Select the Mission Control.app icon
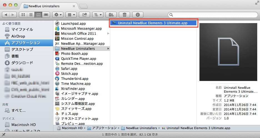This screenshot has height=138, width=260. [x=57, y=38]
